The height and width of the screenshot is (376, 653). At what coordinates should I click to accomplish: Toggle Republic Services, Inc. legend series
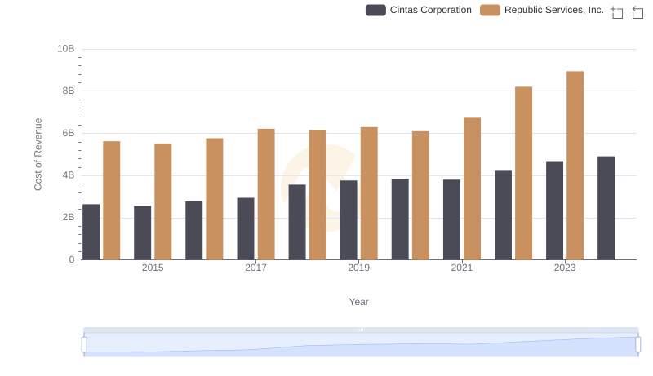click(x=542, y=10)
